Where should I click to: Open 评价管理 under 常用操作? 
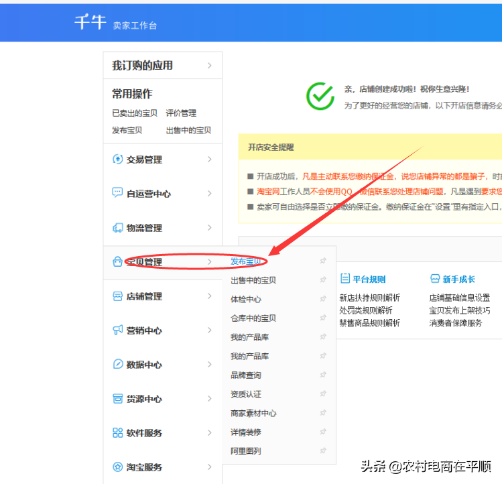[x=181, y=113]
